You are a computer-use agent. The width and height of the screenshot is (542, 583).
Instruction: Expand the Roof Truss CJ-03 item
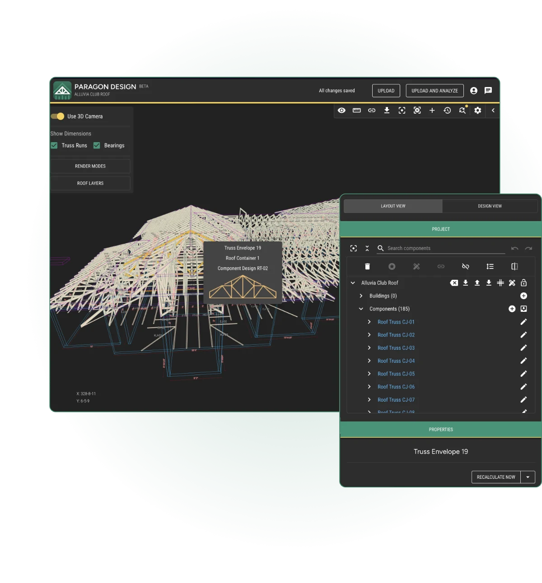click(369, 347)
